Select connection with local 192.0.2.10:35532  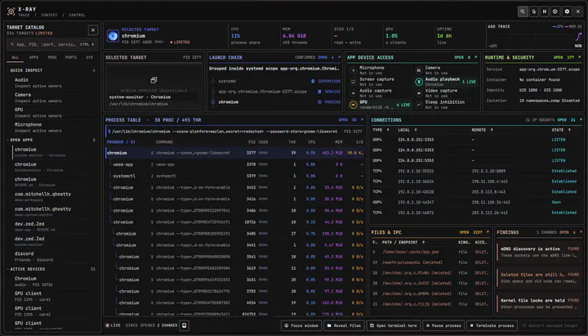476,171
